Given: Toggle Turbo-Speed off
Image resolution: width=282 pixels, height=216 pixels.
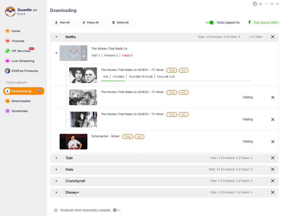Looking at the screenshot, I should tap(210, 22).
